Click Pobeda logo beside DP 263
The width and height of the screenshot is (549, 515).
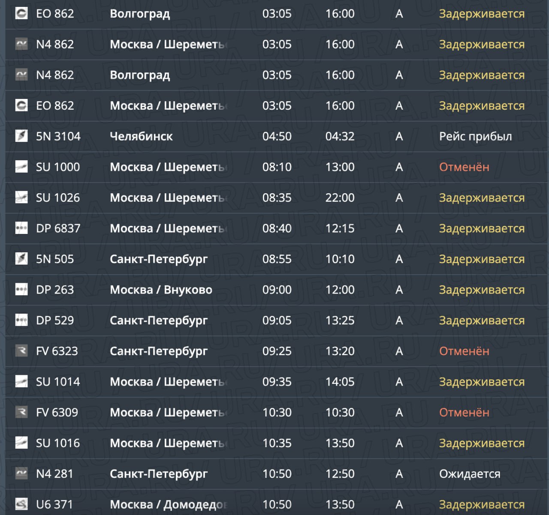click(x=21, y=290)
